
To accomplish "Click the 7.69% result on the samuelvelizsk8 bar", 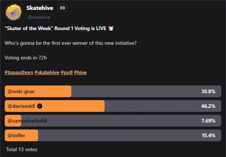I will click(x=208, y=121).
